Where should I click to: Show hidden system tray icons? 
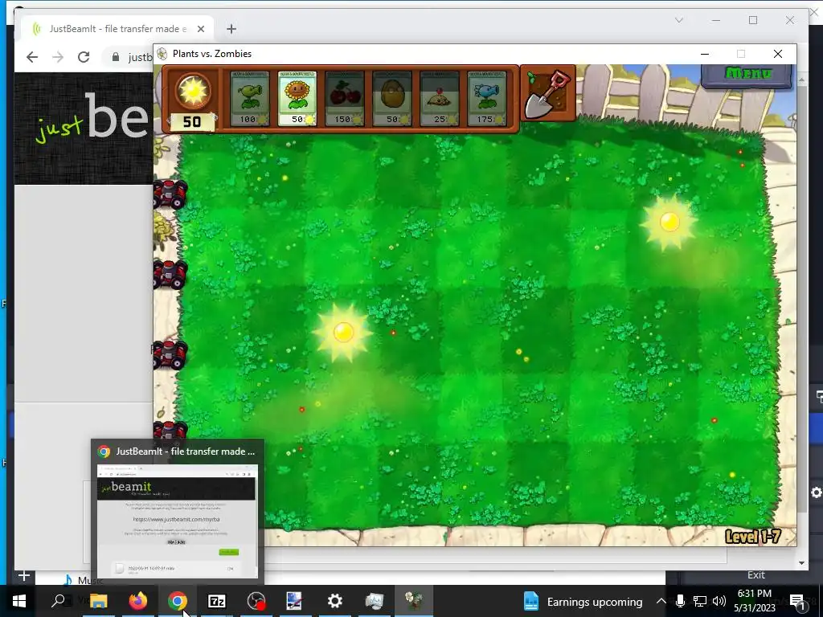coord(661,601)
